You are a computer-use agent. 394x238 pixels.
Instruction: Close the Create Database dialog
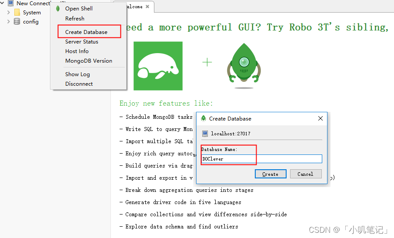tap(321, 118)
